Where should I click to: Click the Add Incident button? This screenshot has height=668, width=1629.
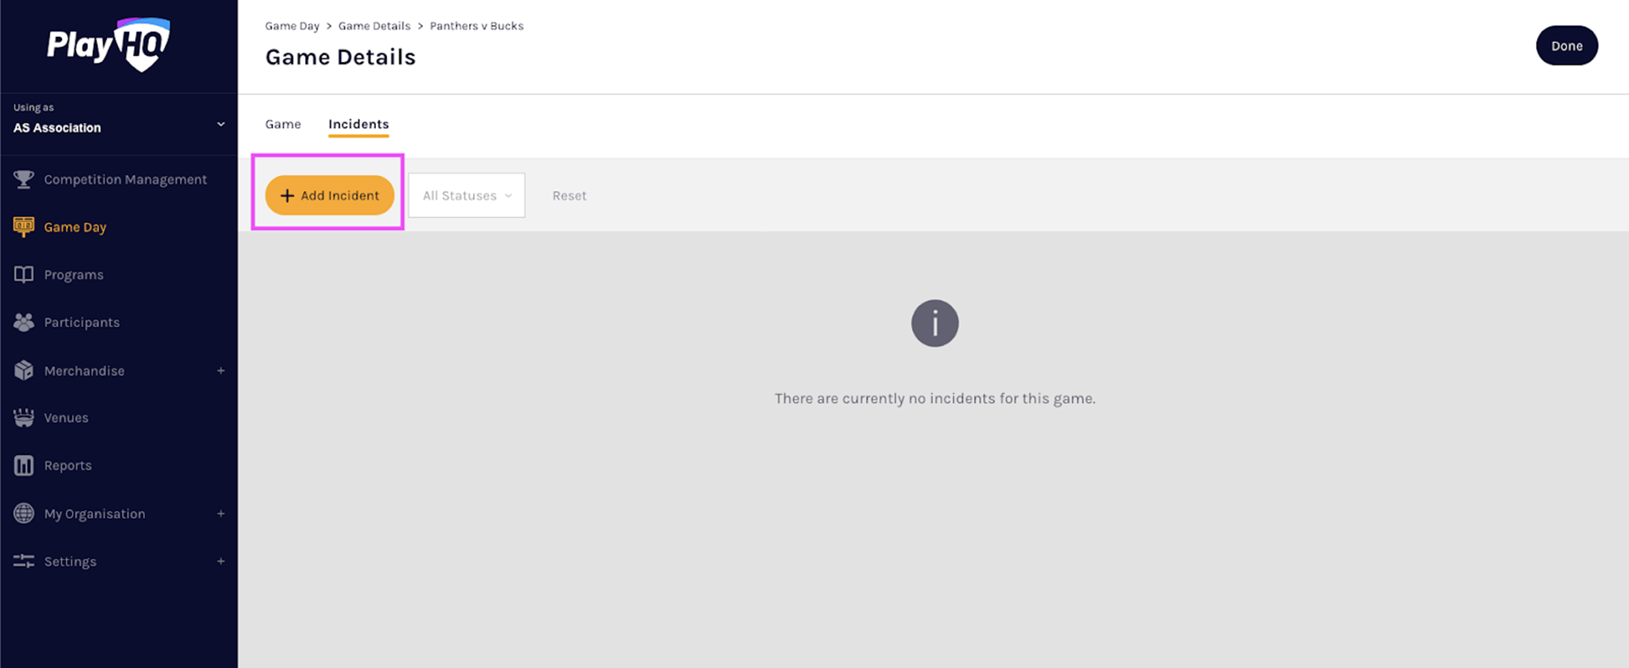tap(330, 195)
